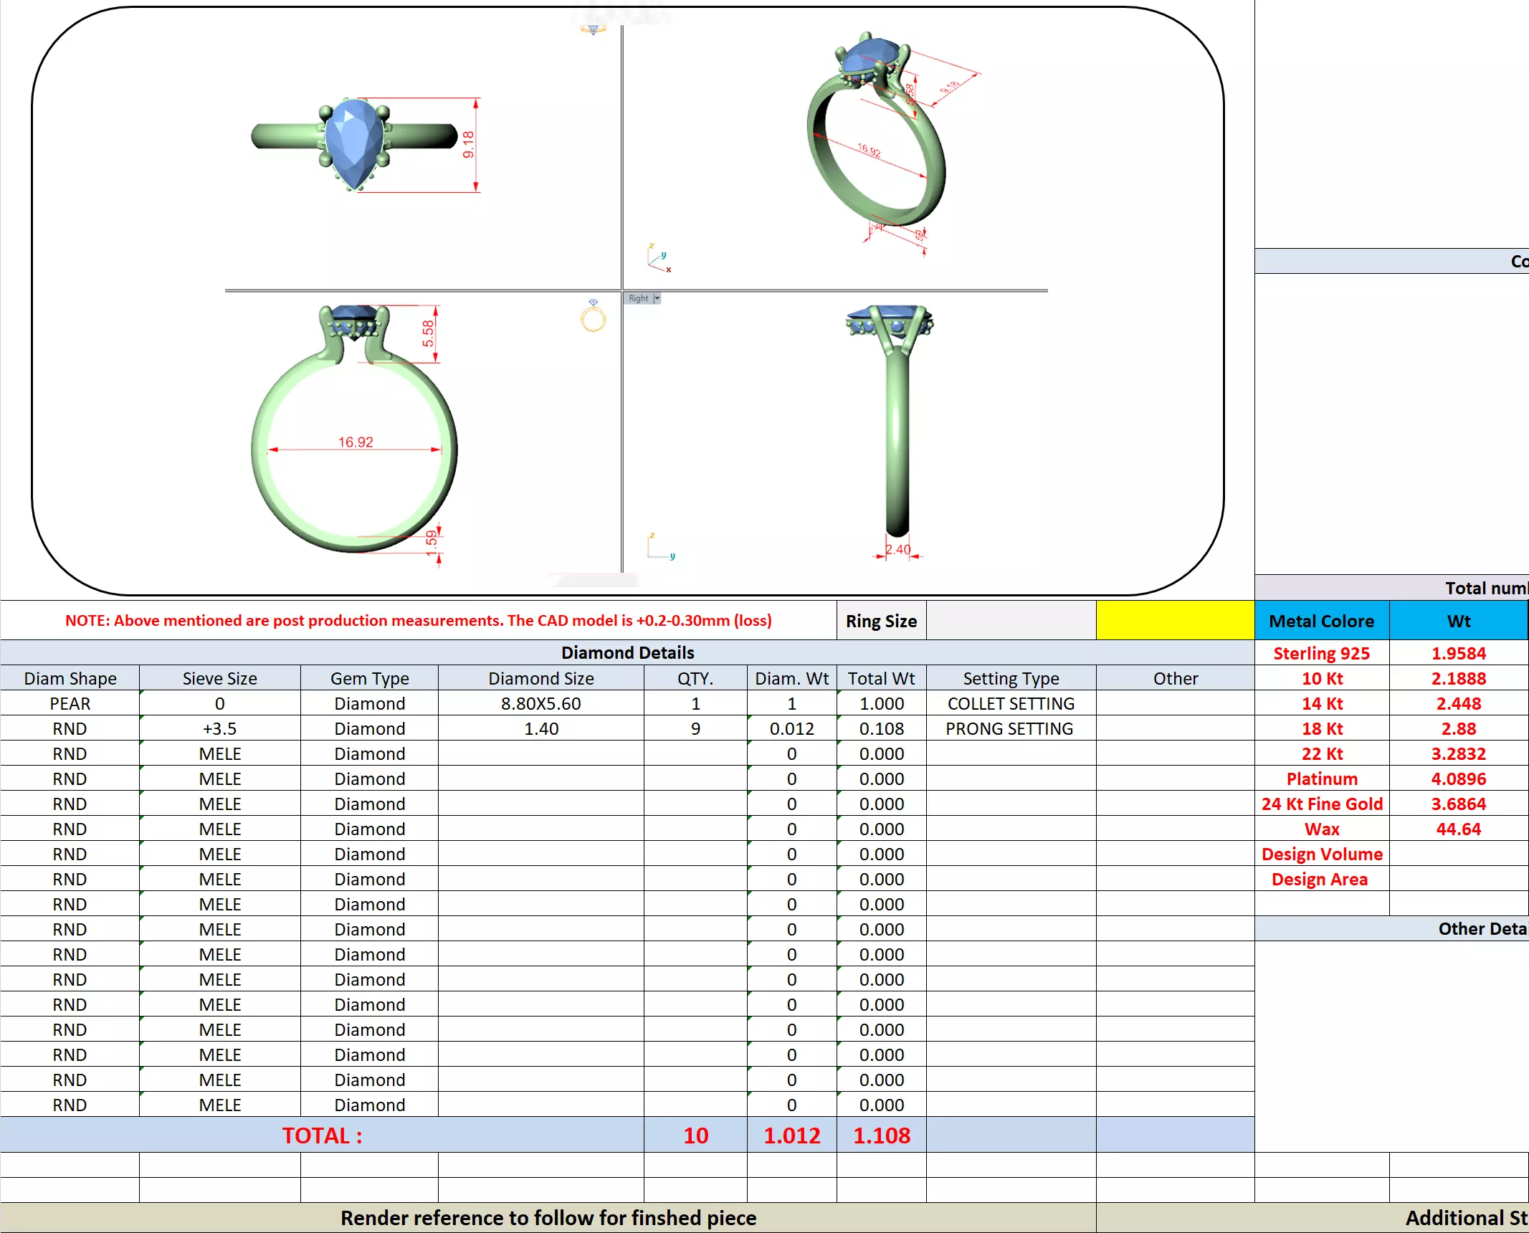1529x1233 pixels.
Task: Click the ZY axis gizmo in Right viewport
Action: point(659,547)
